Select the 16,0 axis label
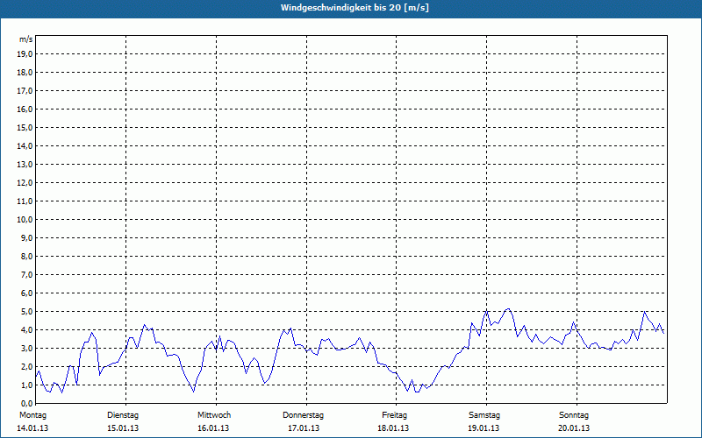 coord(25,109)
